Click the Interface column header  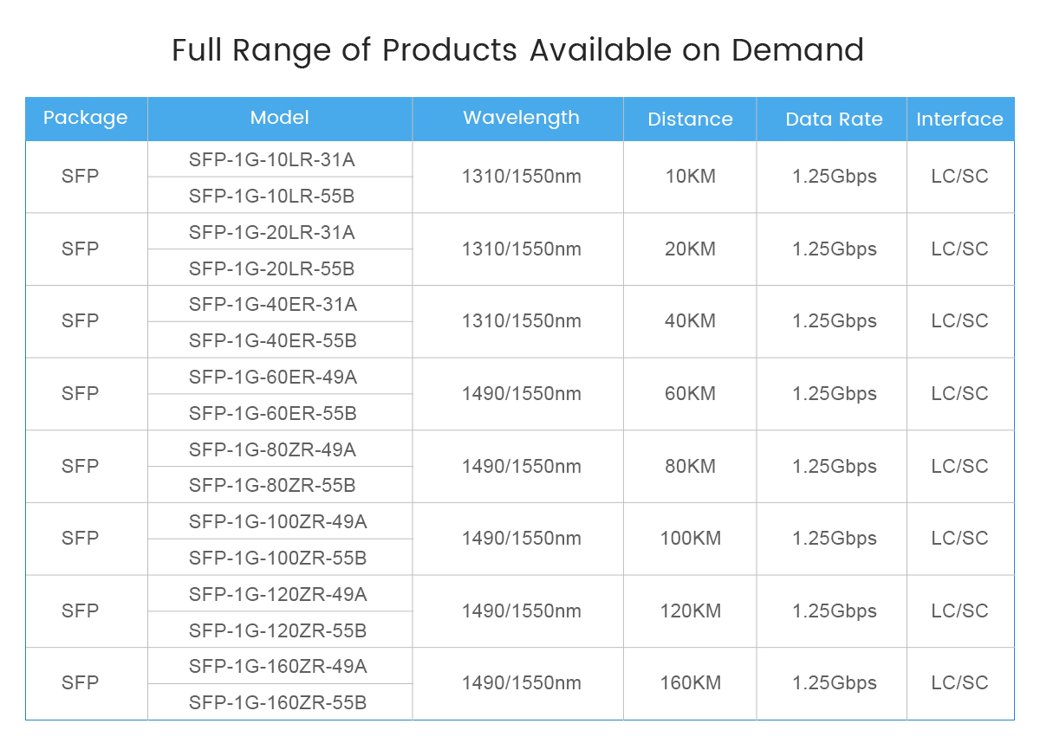point(959,120)
